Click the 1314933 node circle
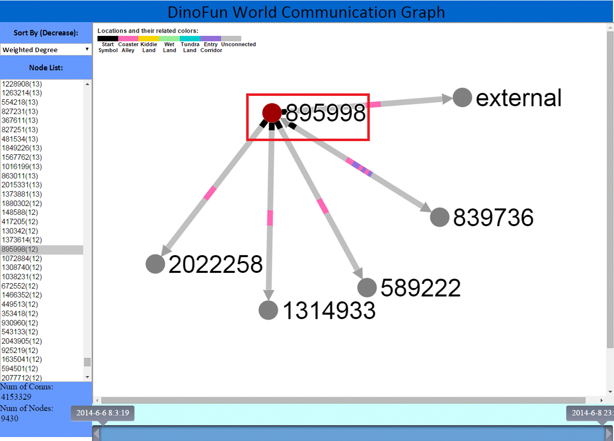The width and height of the screenshot is (614, 441). click(268, 310)
